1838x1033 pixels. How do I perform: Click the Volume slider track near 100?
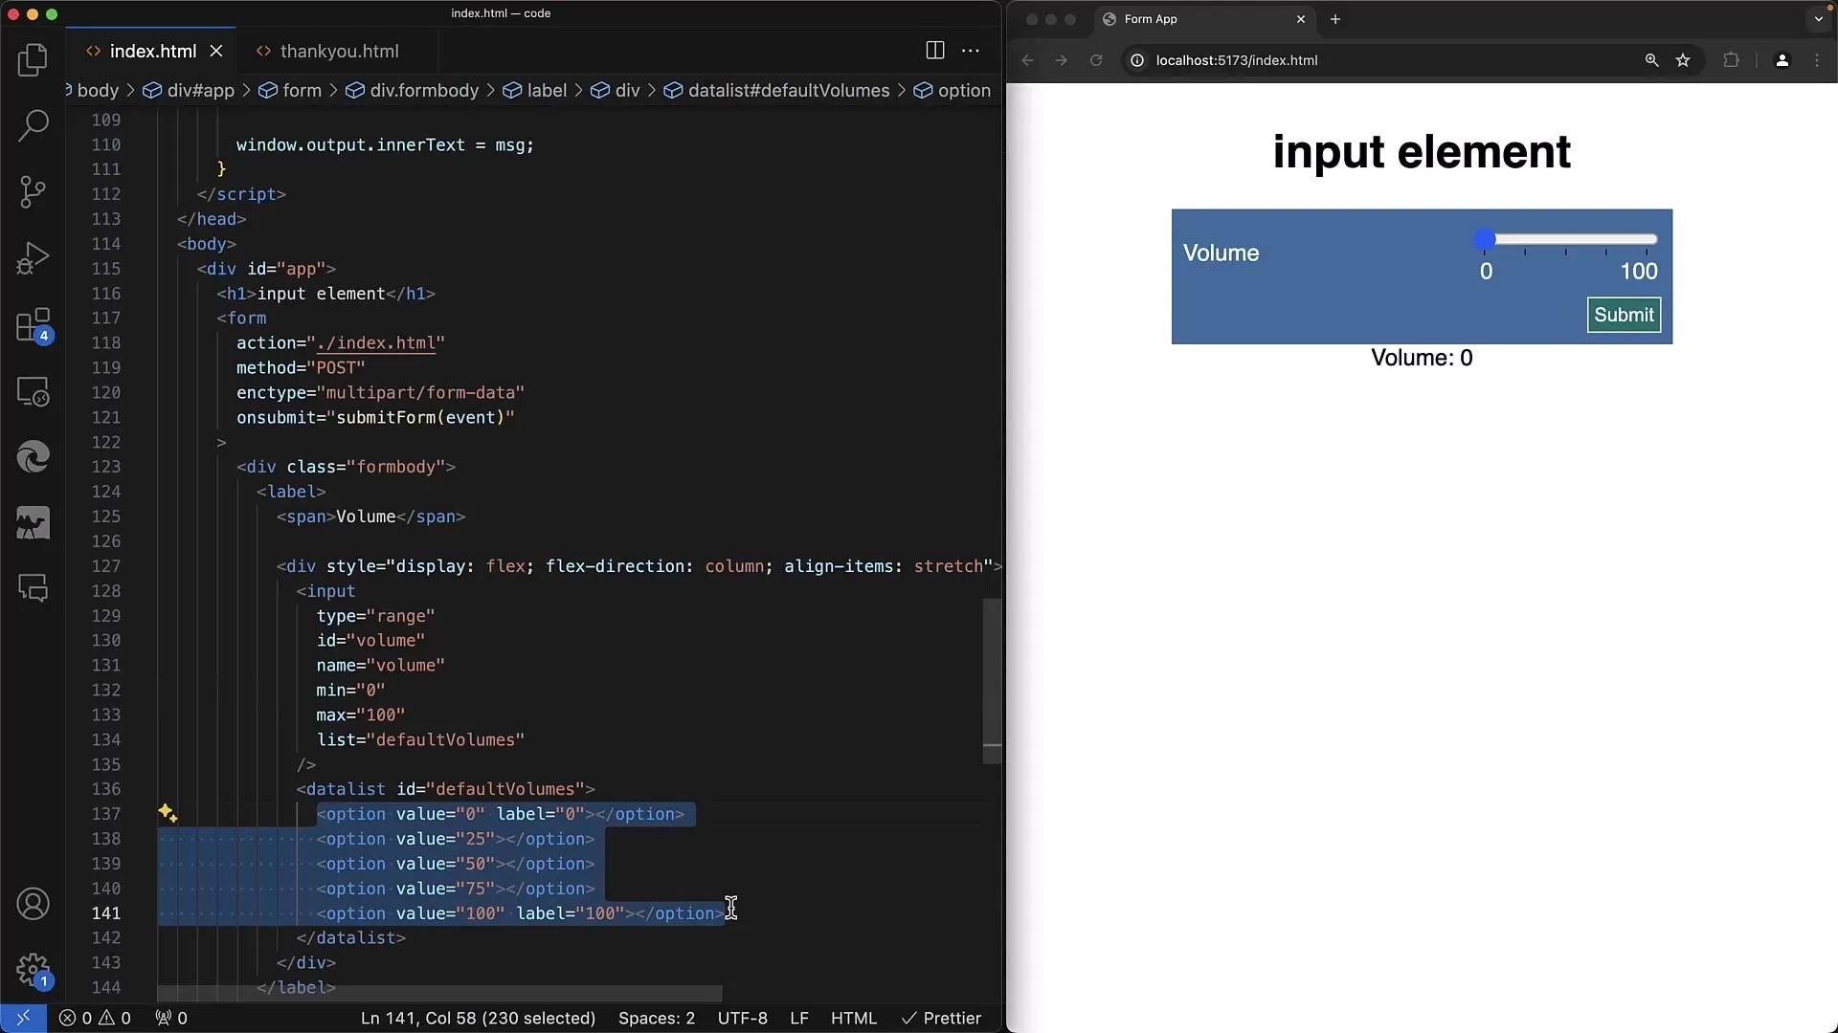[x=1648, y=239]
